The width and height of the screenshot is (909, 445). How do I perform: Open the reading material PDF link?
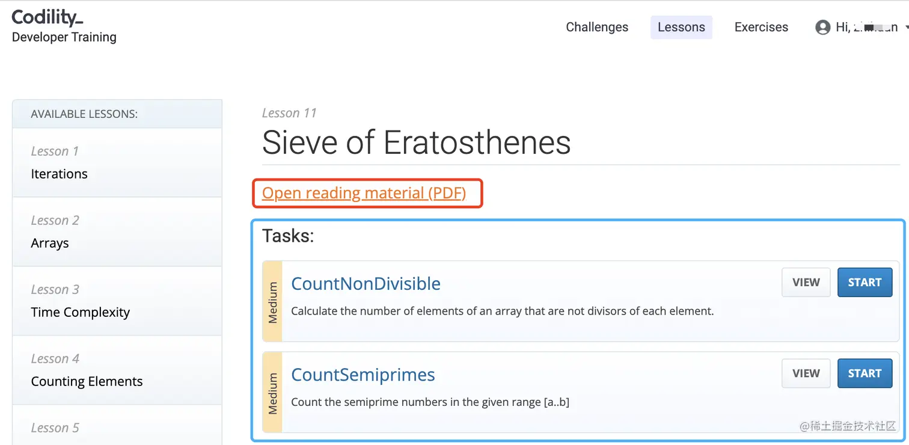coord(364,193)
